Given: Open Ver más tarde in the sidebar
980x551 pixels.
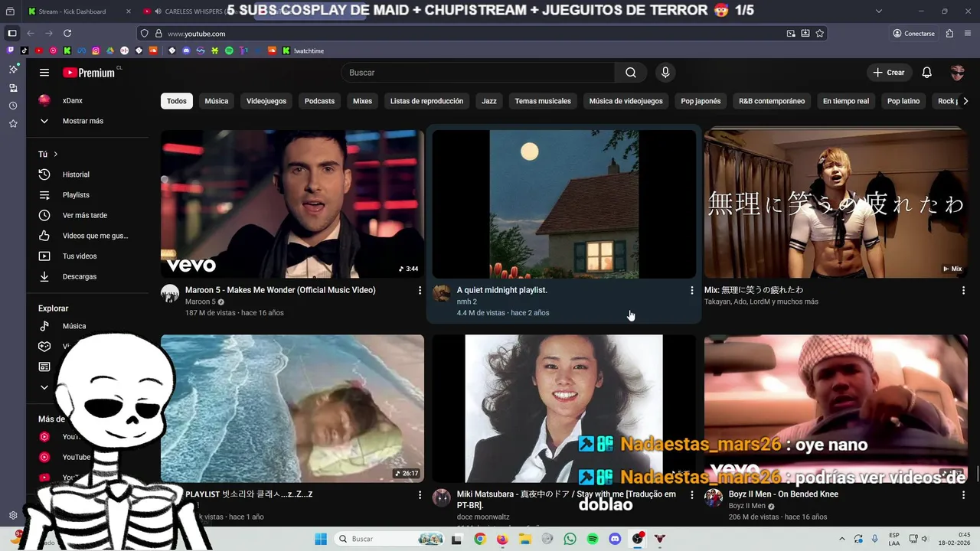Looking at the screenshot, I should [84, 216].
